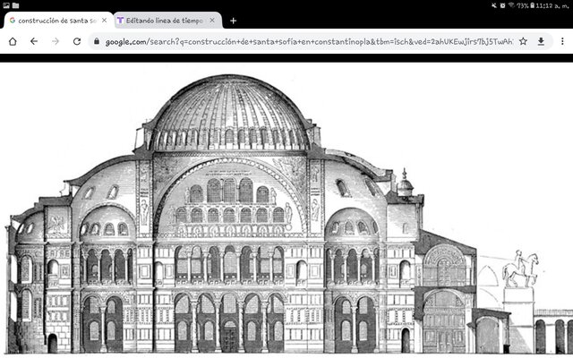Go to the browser home page

point(13,41)
